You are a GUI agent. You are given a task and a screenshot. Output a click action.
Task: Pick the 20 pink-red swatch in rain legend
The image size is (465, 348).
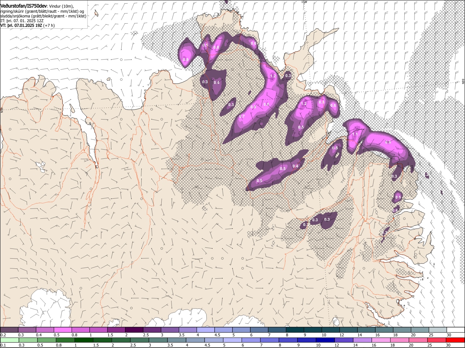click(x=418, y=340)
